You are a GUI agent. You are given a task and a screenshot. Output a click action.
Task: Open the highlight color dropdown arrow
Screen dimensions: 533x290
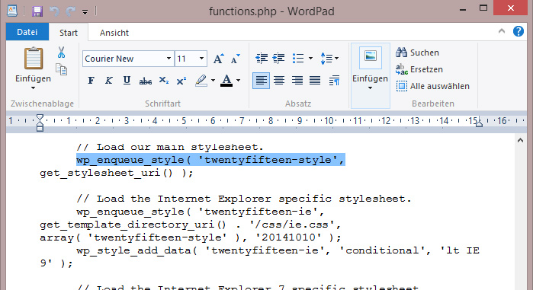[x=214, y=81]
